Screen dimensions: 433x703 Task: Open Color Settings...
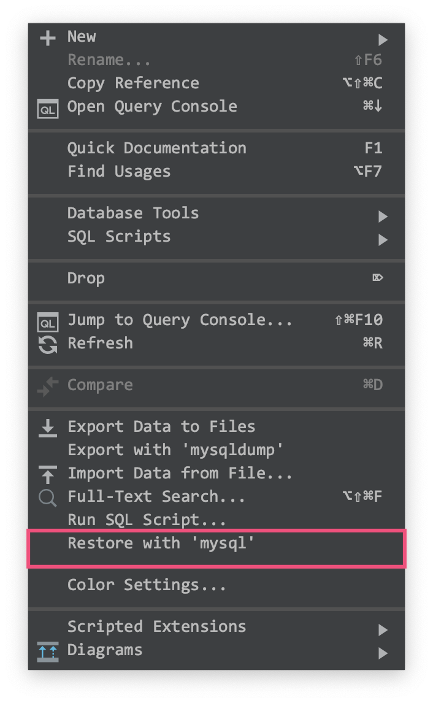(147, 585)
